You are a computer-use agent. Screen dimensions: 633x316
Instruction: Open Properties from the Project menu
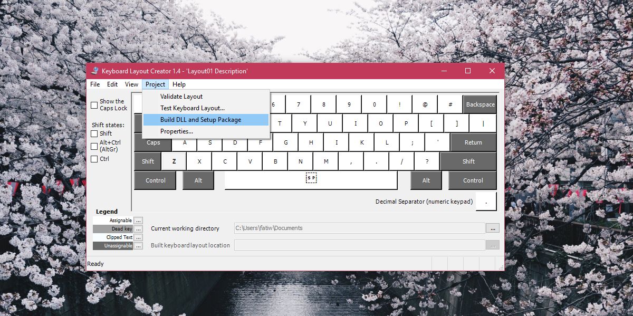point(176,131)
